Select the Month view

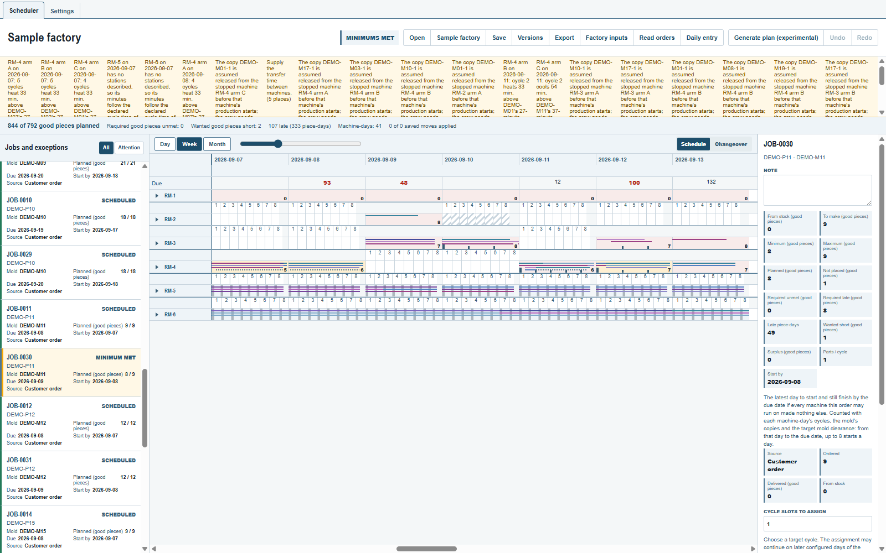tap(217, 144)
